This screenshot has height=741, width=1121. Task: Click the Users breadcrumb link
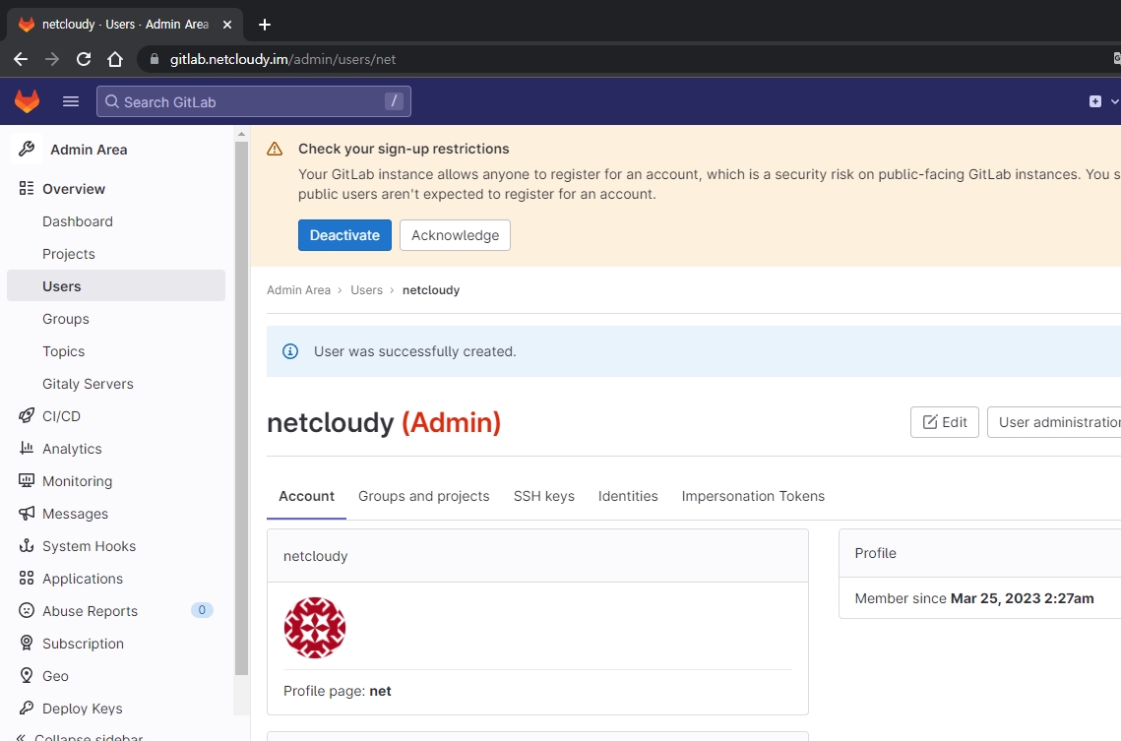[x=367, y=290]
